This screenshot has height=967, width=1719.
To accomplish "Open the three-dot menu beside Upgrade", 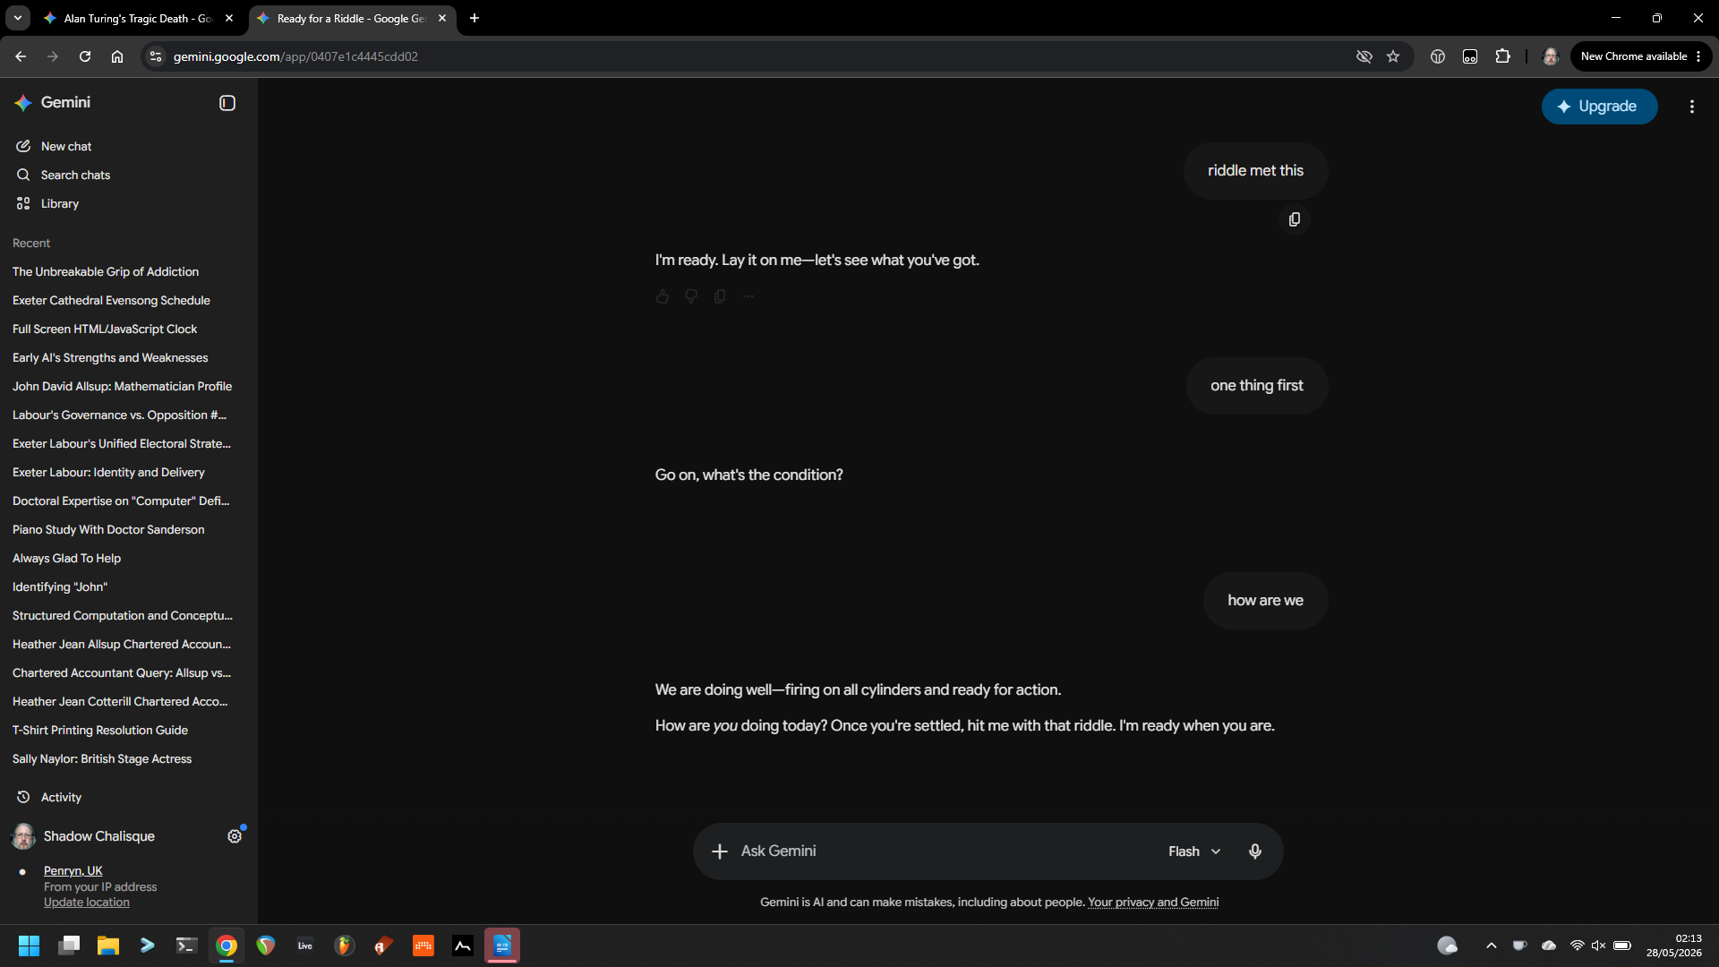I will pos(1692,107).
